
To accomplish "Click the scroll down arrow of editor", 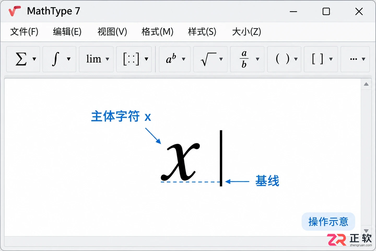I will coord(366,231).
